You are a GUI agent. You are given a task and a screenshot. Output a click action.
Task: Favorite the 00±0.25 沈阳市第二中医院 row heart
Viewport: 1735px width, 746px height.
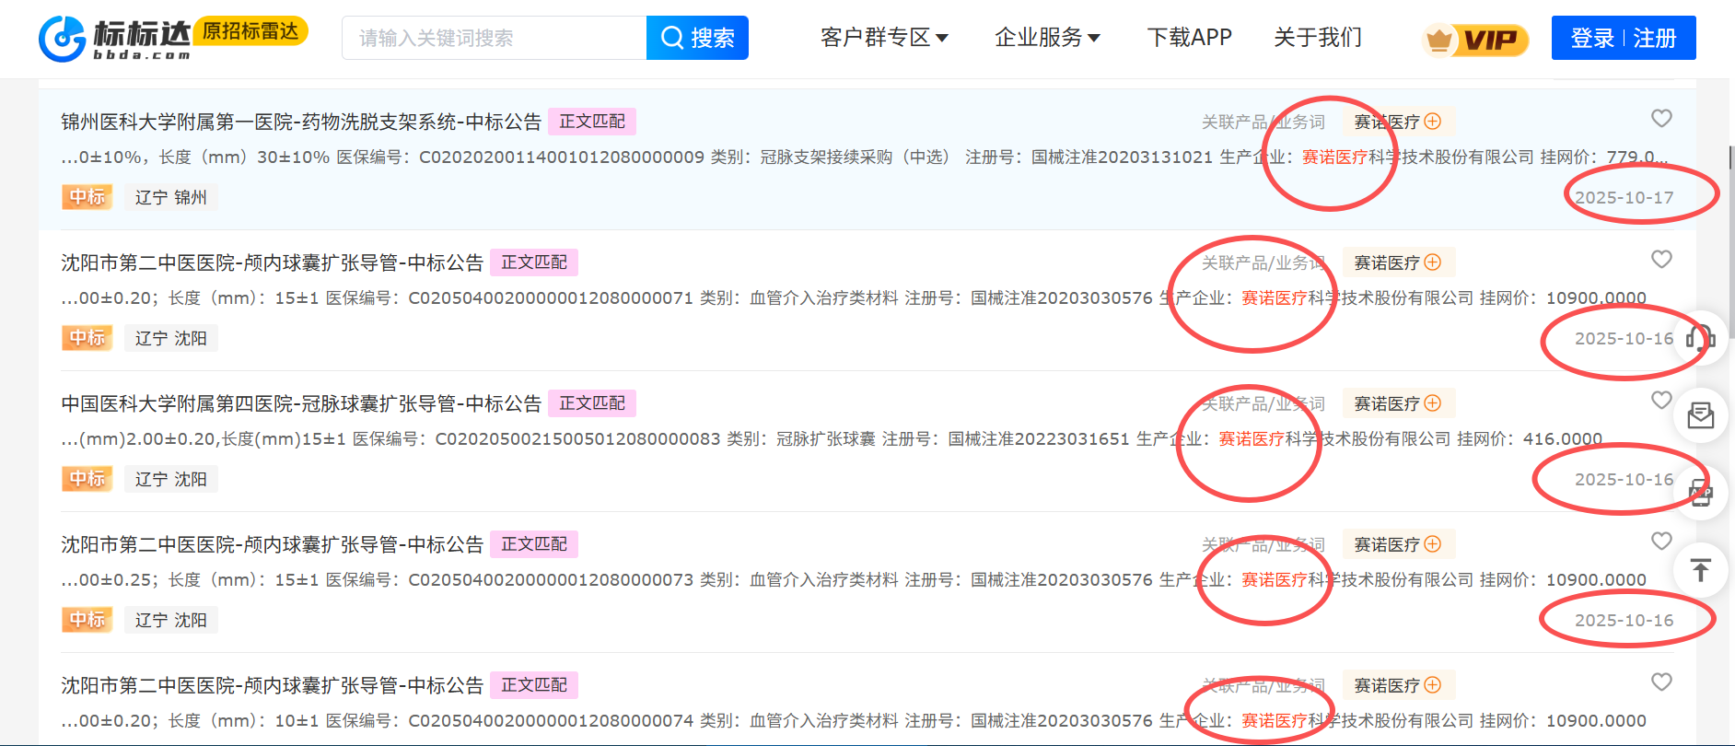(1661, 541)
